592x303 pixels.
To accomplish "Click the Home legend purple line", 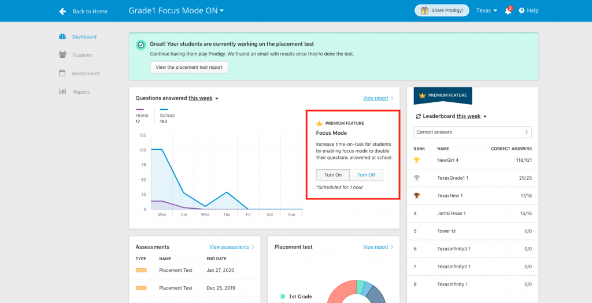I will [x=140, y=109].
